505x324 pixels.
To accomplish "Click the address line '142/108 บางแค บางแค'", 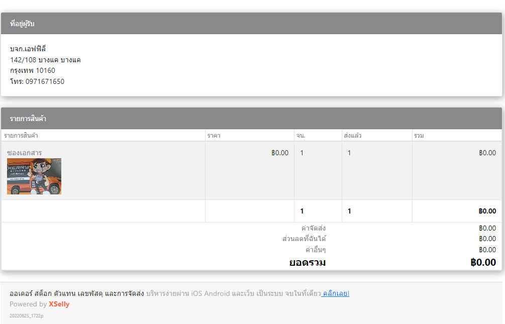I will pyautogui.click(x=45, y=60).
